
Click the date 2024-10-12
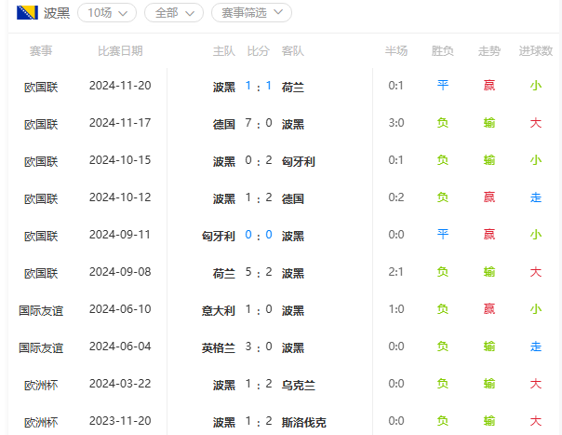coord(120,197)
